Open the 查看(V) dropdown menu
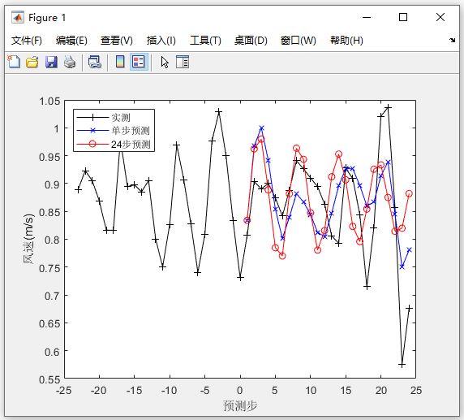 pos(117,41)
